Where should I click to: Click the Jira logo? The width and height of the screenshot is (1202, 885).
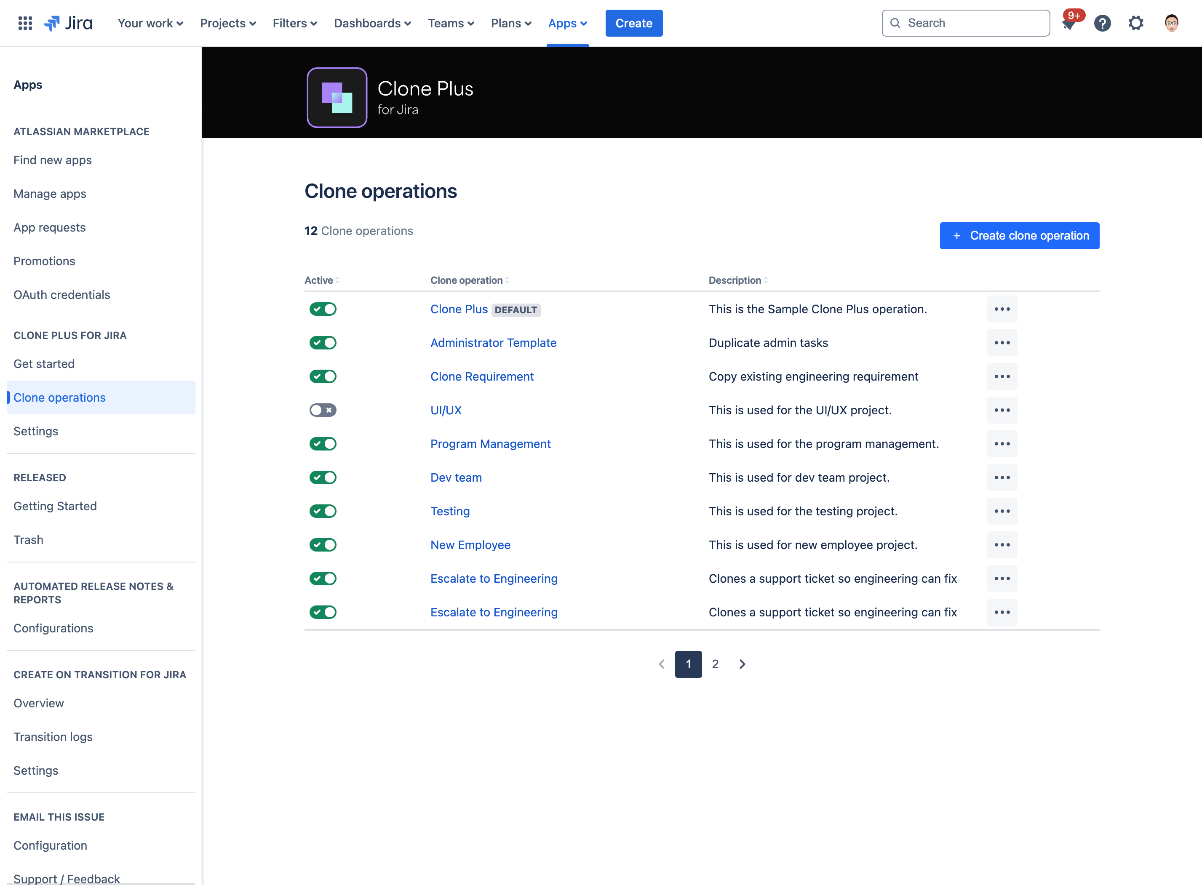pyautogui.click(x=67, y=23)
